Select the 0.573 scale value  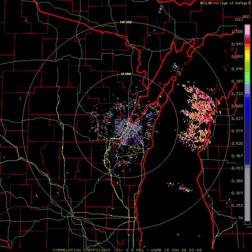point(237,131)
